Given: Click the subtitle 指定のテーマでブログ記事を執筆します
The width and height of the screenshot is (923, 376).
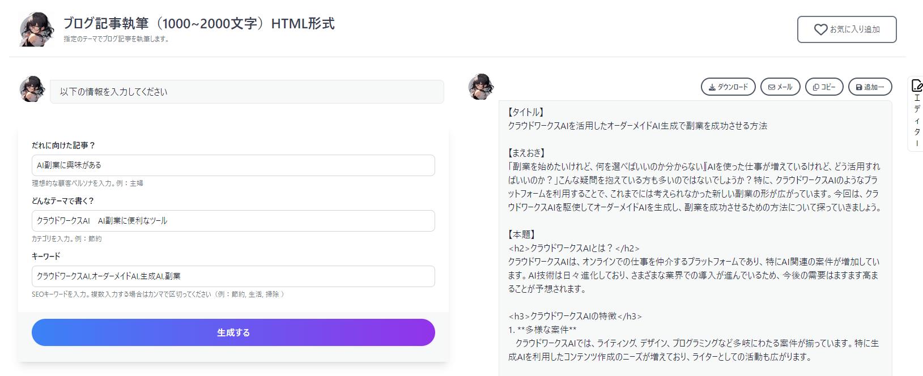Looking at the screenshot, I should [117, 40].
